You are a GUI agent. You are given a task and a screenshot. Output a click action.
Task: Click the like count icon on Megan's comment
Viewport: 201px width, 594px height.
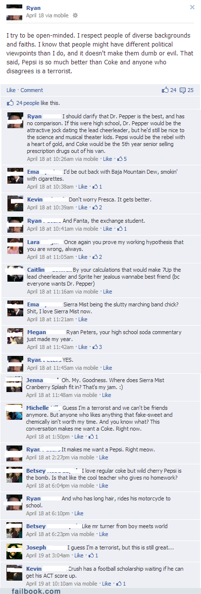(96, 347)
